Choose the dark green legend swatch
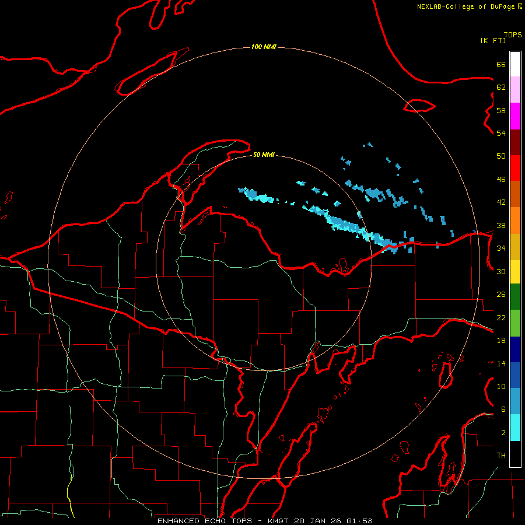The width and height of the screenshot is (525, 525). 515,297
